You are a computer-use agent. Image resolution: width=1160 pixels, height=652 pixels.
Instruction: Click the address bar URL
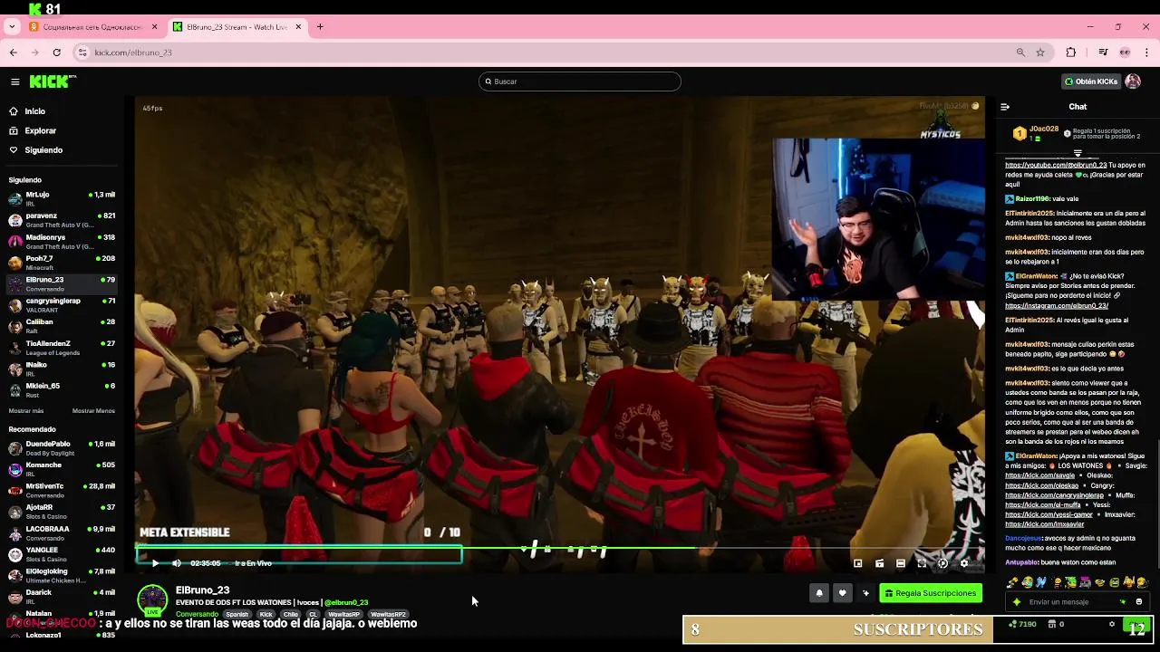click(133, 53)
